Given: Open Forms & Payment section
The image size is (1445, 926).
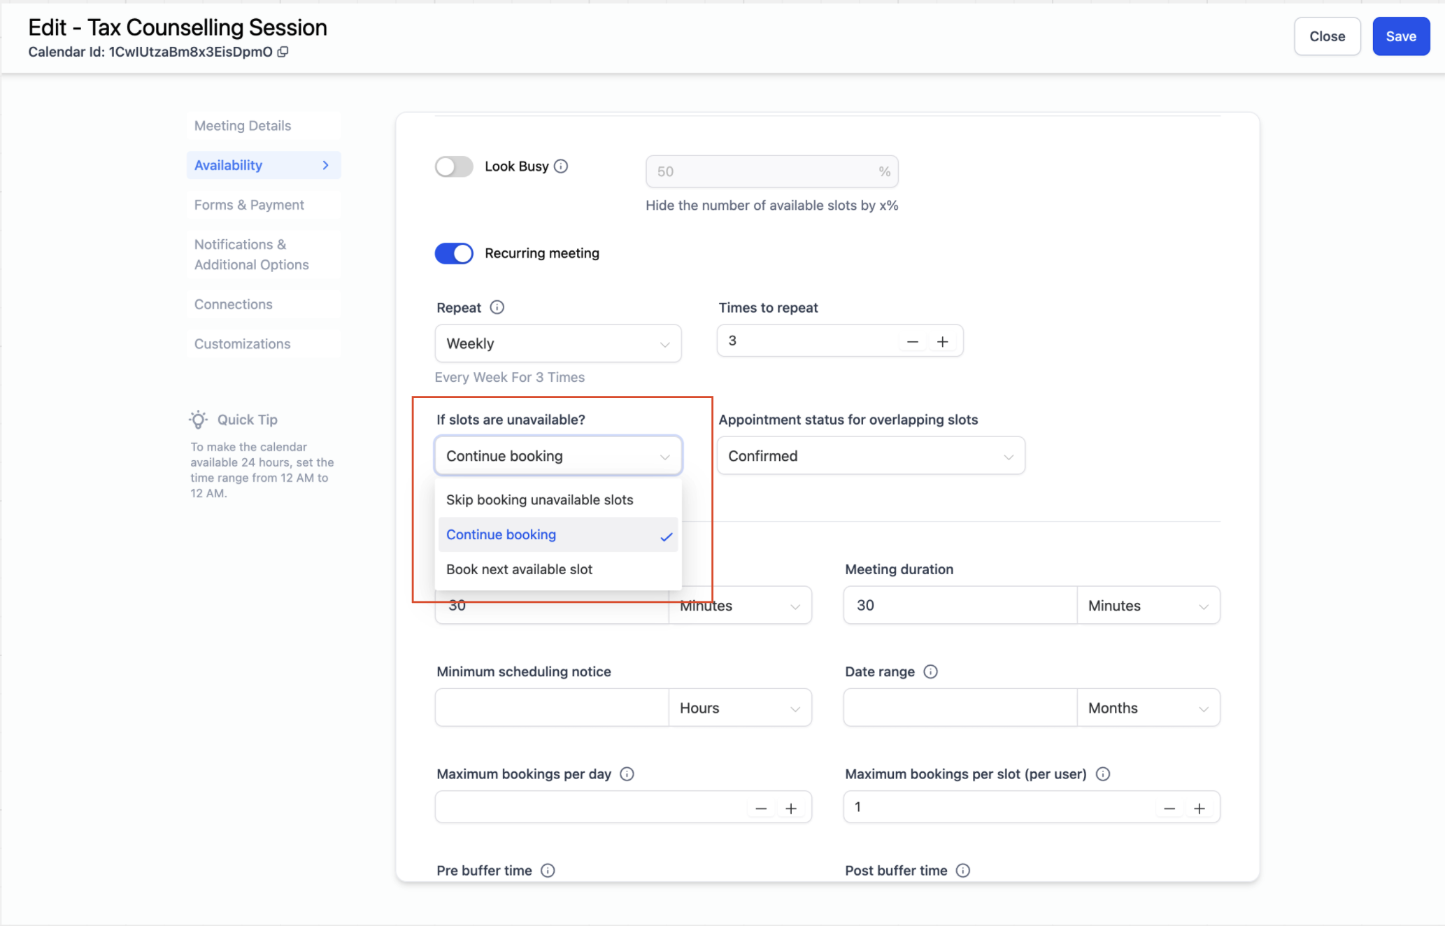Looking at the screenshot, I should (x=249, y=205).
